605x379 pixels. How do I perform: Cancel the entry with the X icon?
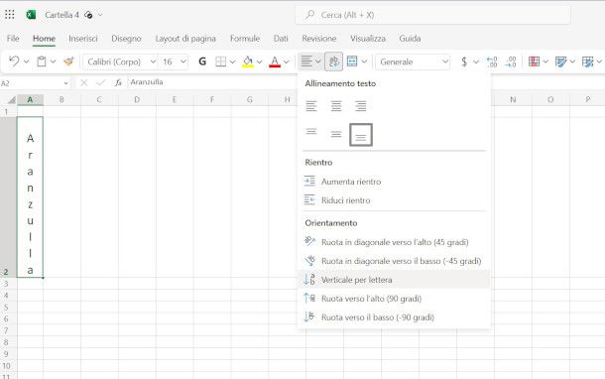[x=83, y=82]
